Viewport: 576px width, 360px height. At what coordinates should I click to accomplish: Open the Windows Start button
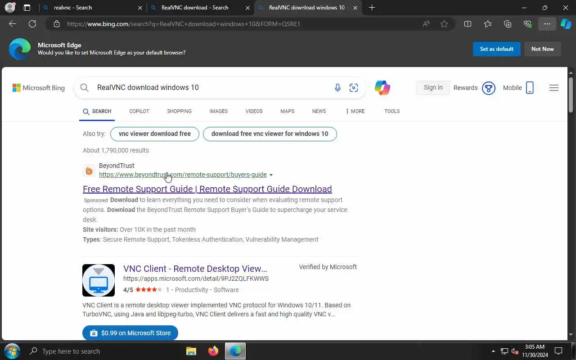12,351
